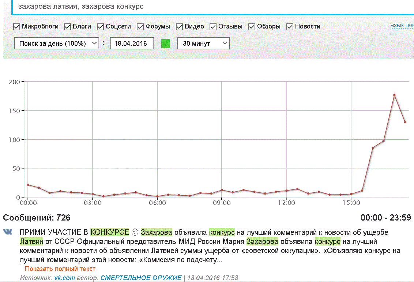
Task: Open the Поиск за день dropdown
Action: 56,44
